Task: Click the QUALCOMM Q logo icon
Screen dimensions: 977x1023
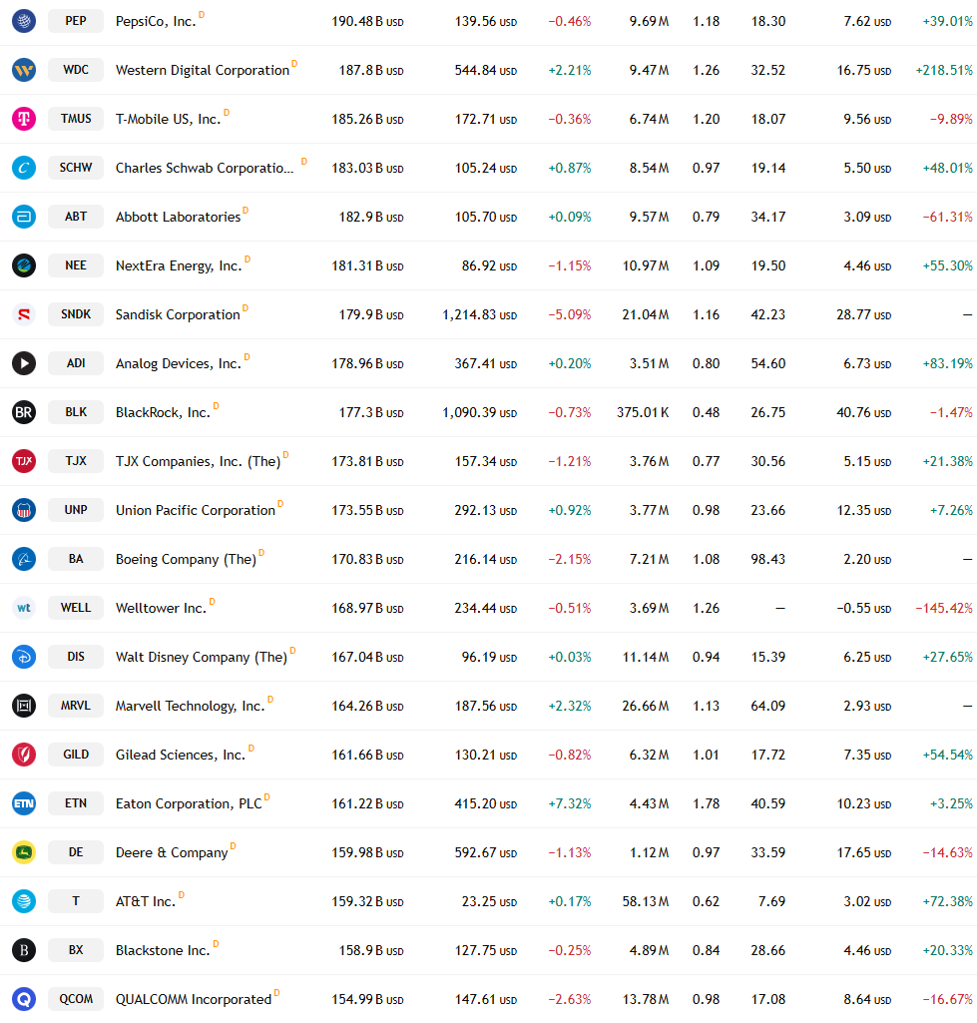Action: (24, 999)
